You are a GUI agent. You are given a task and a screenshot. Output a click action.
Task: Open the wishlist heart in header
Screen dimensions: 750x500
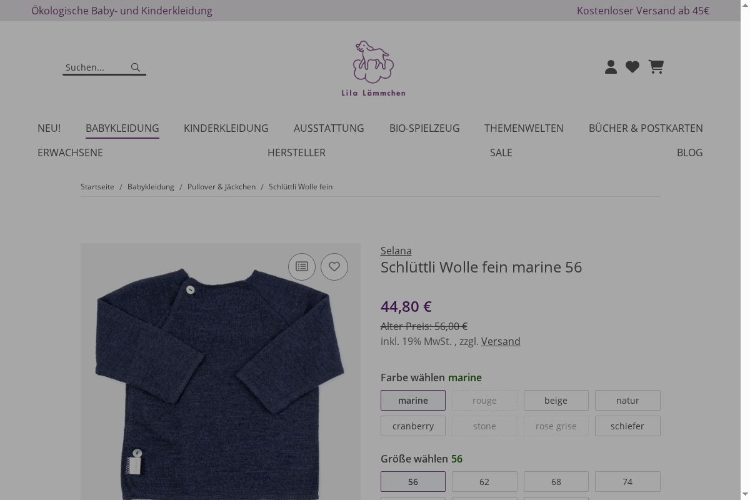tap(632, 67)
